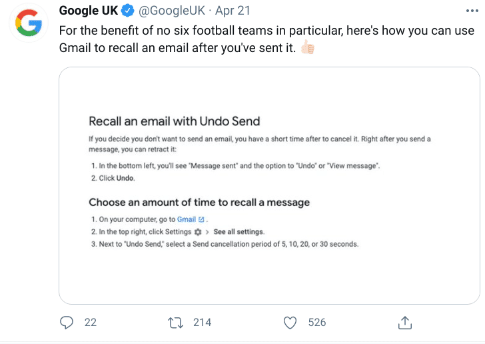Click the blue verified badge
485x344 pixels.
127,11
